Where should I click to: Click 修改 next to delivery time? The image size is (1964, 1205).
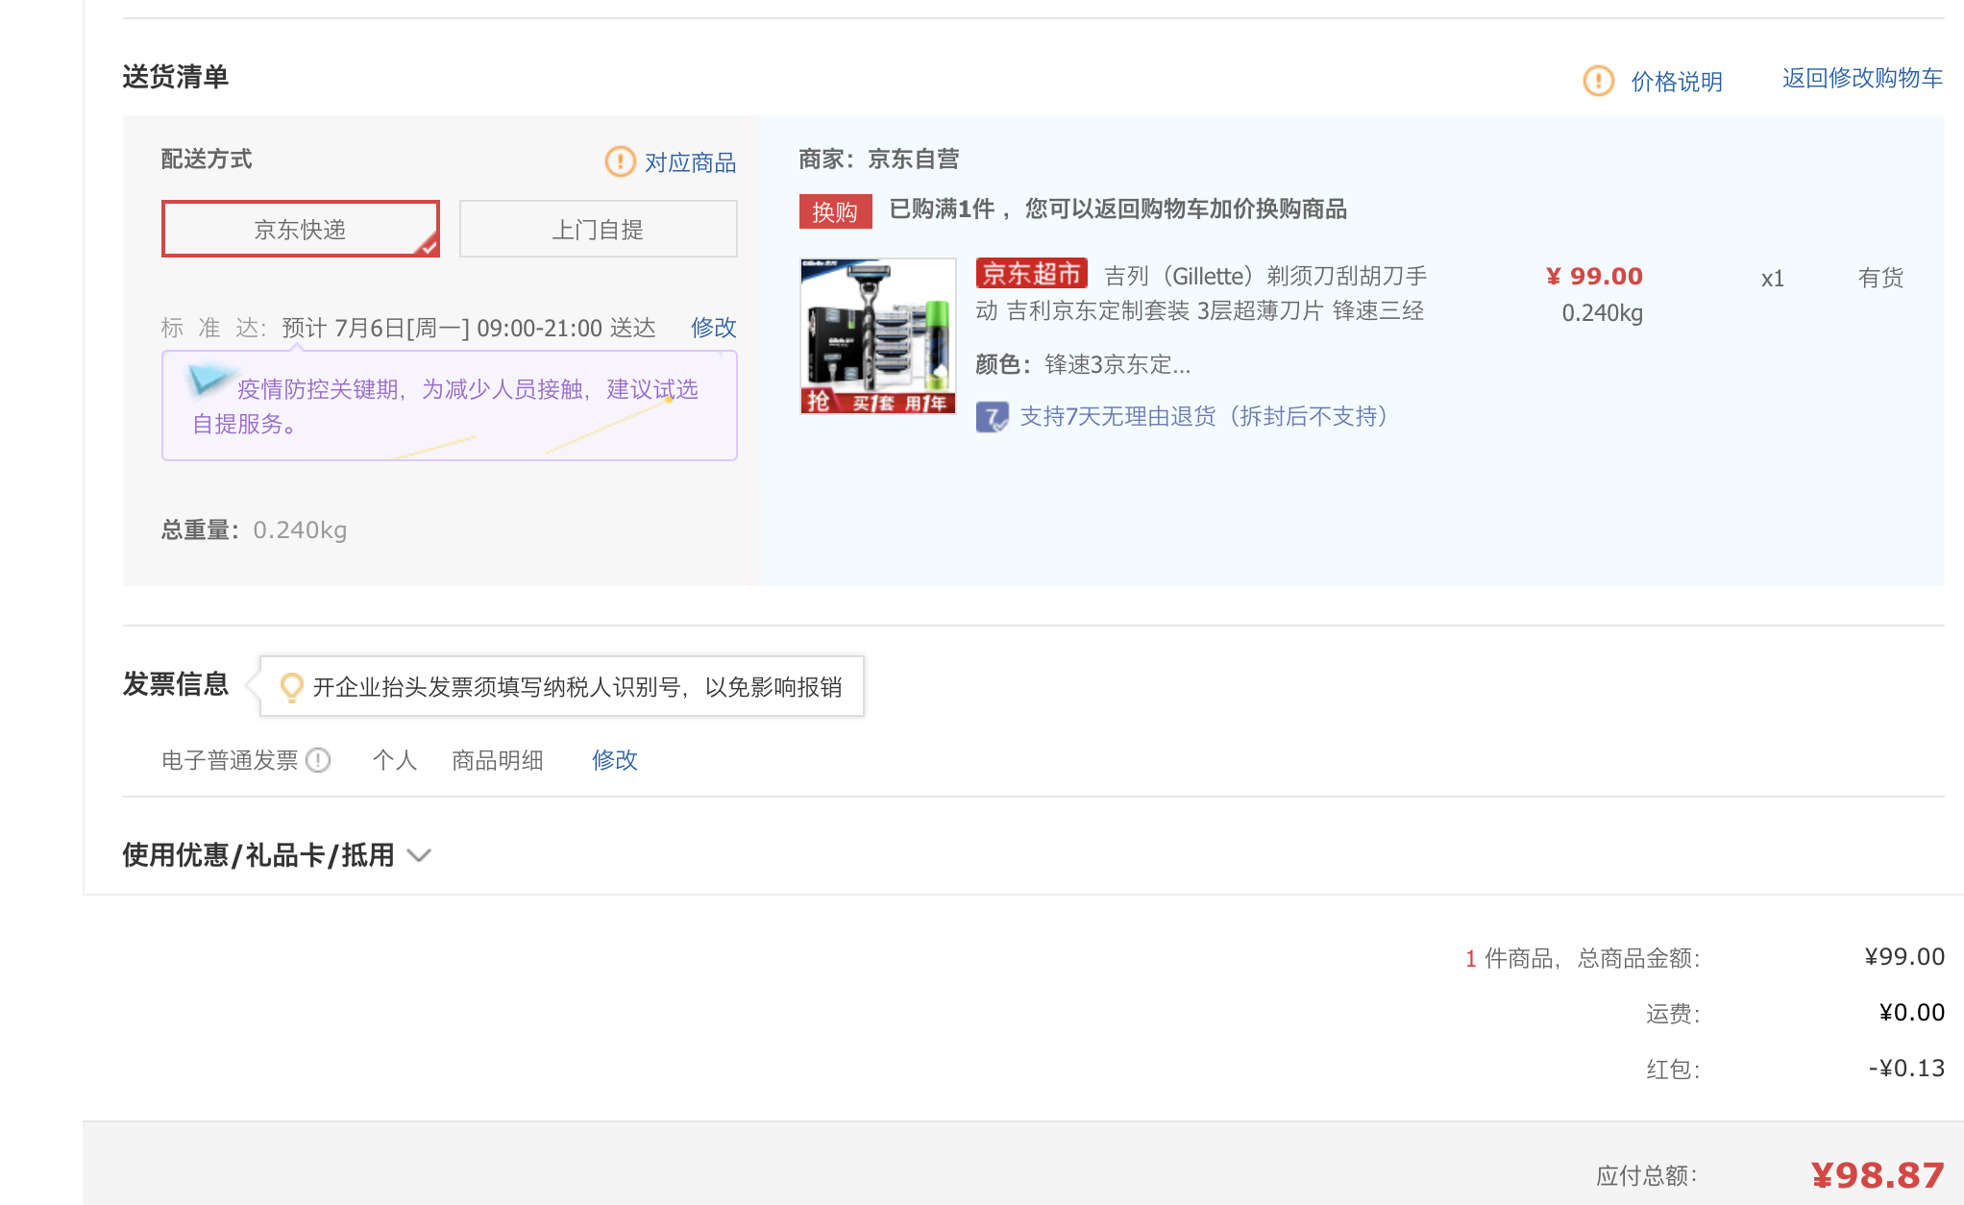tap(714, 328)
